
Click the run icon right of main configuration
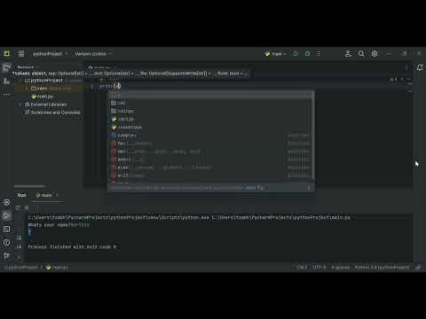click(x=296, y=53)
